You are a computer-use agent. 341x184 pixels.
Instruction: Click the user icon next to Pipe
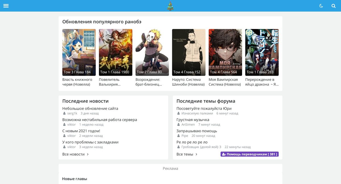178,136
